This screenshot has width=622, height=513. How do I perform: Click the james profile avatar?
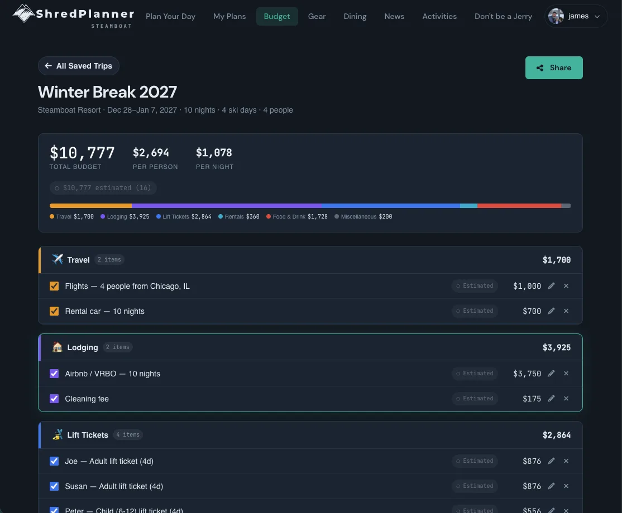click(556, 16)
